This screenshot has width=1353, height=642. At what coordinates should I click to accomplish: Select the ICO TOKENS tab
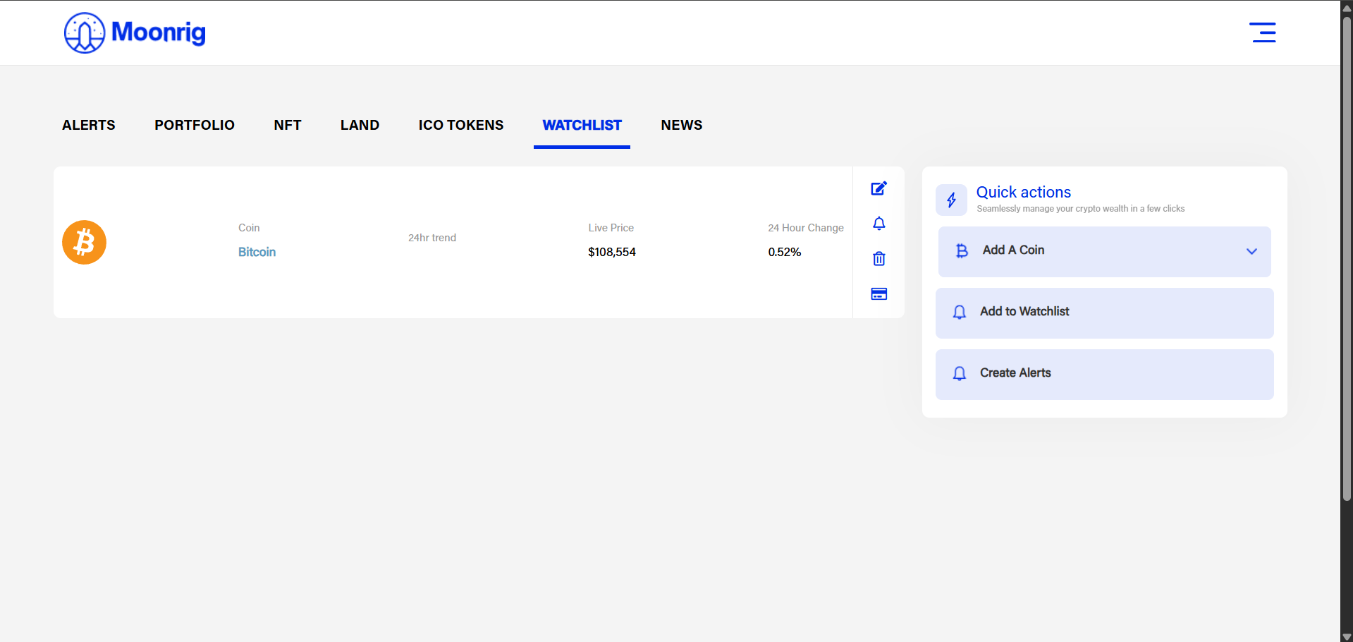click(461, 125)
